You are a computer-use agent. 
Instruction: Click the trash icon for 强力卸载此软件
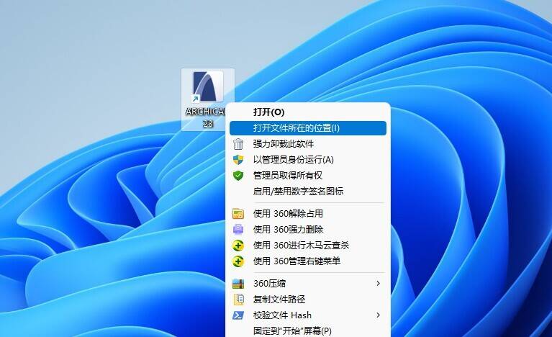pyautogui.click(x=238, y=144)
